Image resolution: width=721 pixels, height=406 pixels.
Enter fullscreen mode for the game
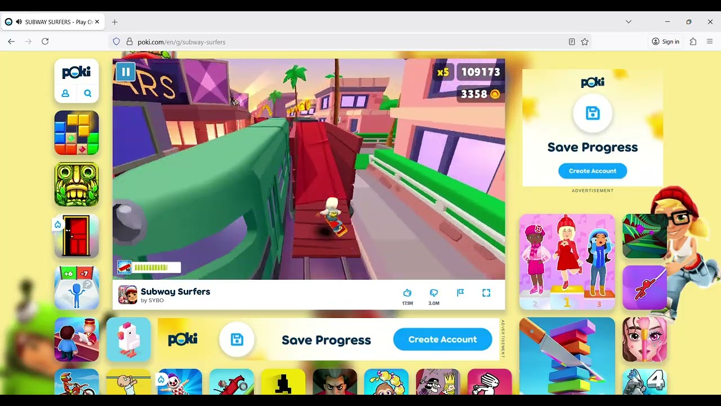tap(486, 293)
